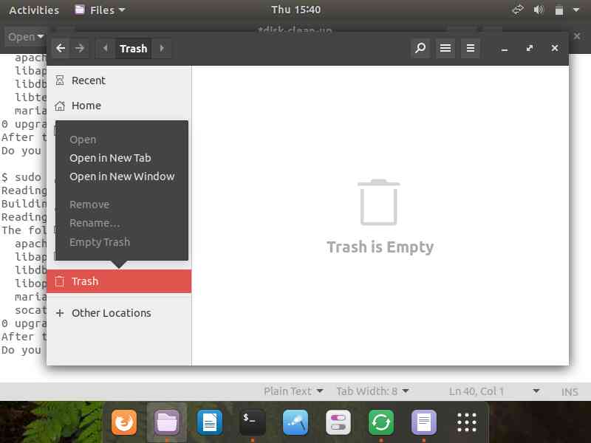Click Activities in the top bar
The width and height of the screenshot is (591, 443).
click(x=34, y=10)
